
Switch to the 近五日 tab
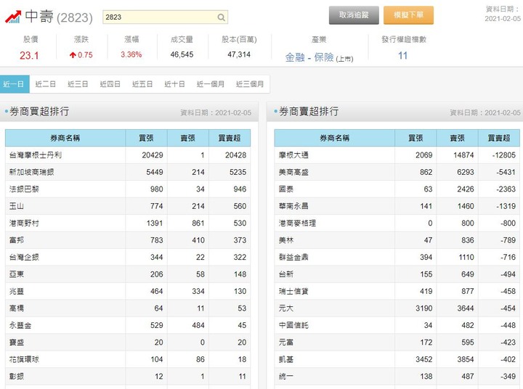142,84
